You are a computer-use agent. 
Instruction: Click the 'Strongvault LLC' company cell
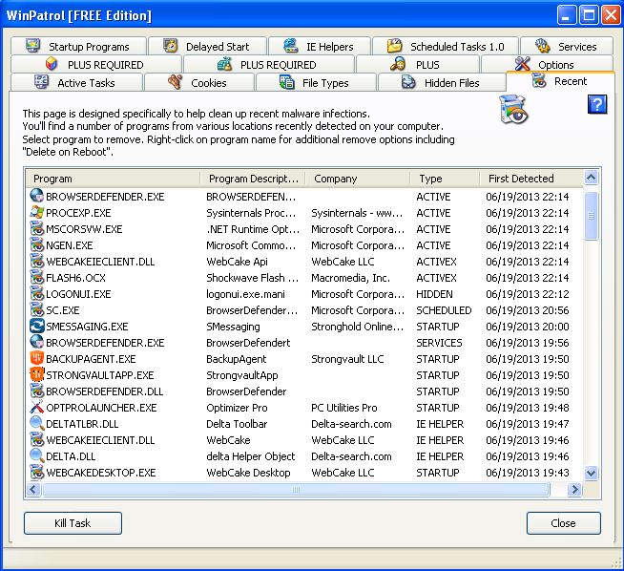pyautogui.click(x=347, y=359)
